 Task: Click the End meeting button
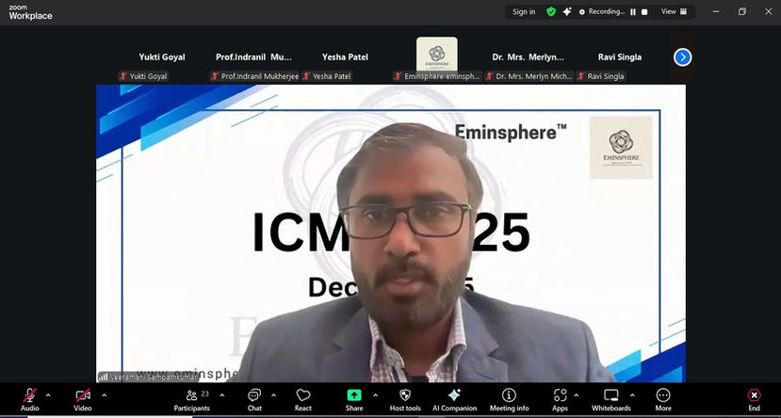(754, 399)
